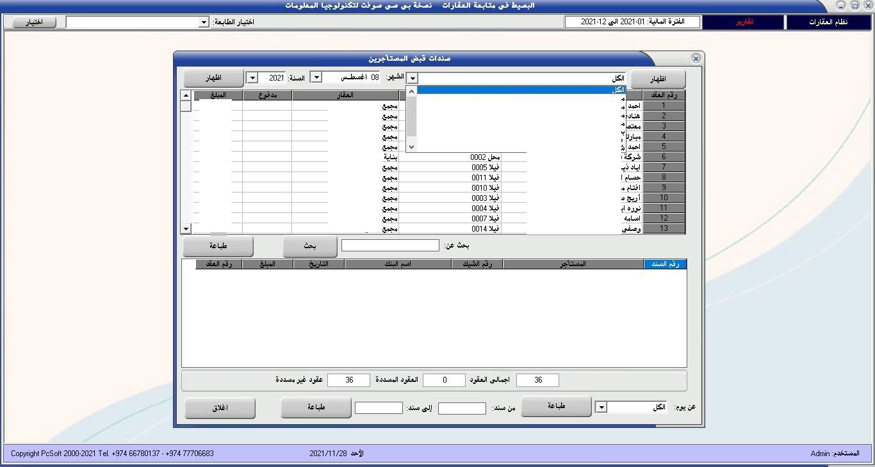Viewport: 875px width, 467px height.
Task: Click the إلى سند input field
Action: [x=379, y=408]
